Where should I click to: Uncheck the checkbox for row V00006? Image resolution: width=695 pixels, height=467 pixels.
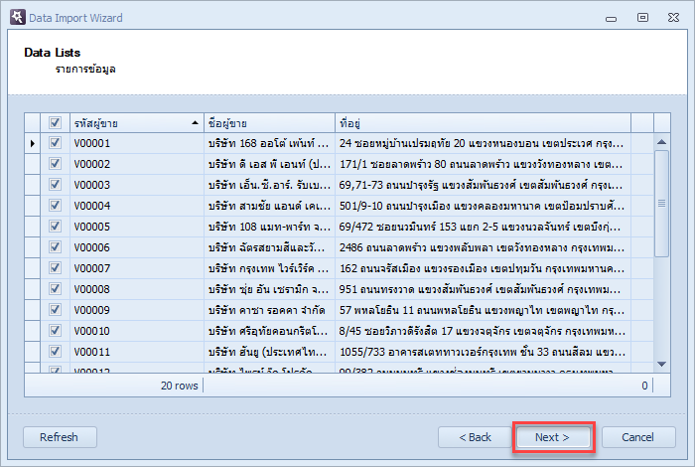tap(55, 247)
